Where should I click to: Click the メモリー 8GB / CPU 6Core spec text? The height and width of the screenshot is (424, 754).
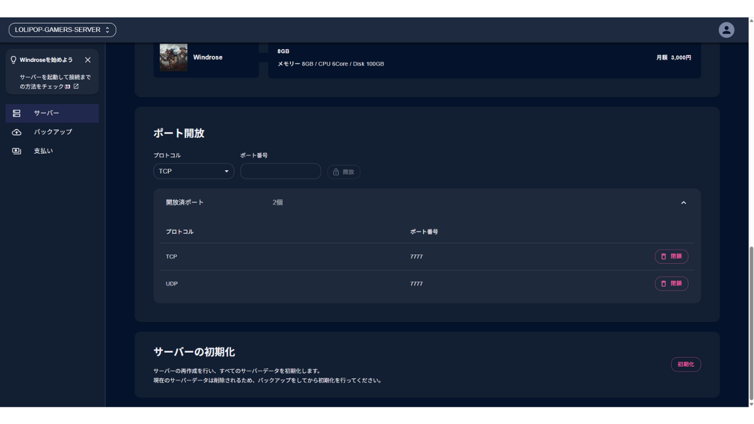coord(331,64)
